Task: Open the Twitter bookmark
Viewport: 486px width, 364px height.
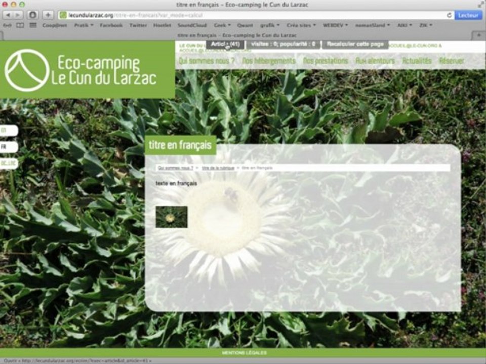Action: click(138, 25)
